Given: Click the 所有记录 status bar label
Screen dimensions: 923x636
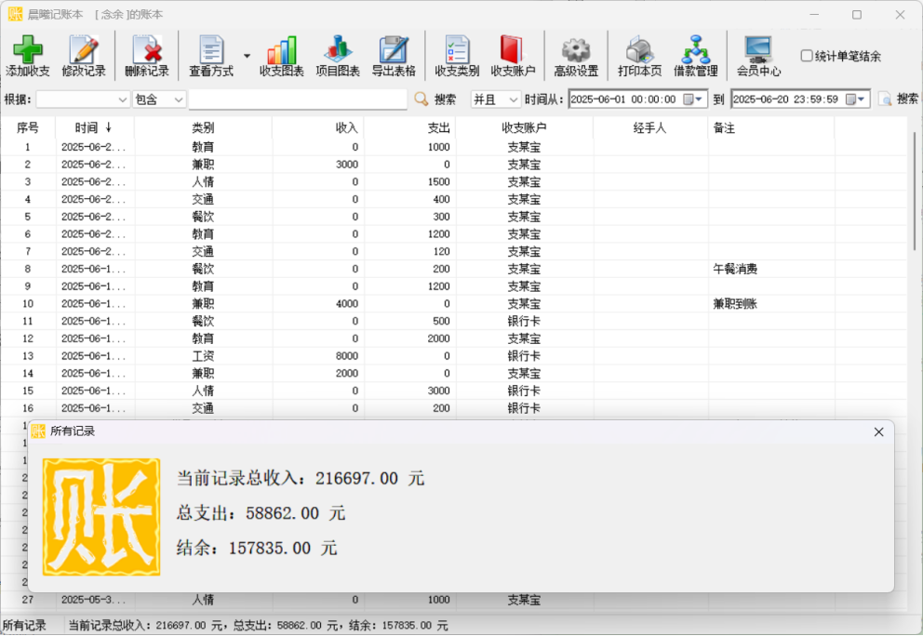Looking at the screenshot, I should (x=25, y=626).
